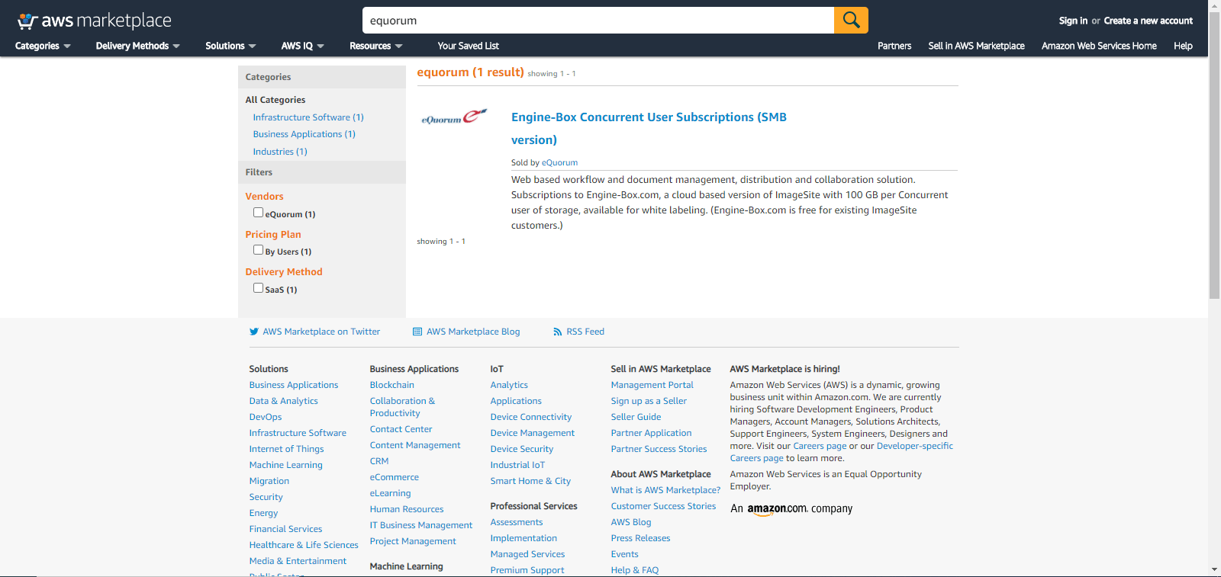Open the RSS Feed link
This screenshot has height=577, width=1221.
(x=578, y=332)
